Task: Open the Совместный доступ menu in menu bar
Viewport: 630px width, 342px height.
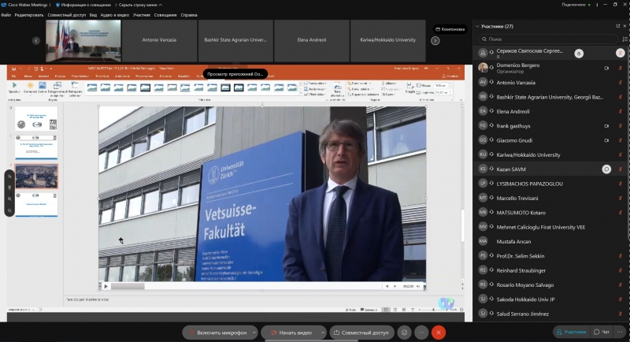Action: point(67,15)
